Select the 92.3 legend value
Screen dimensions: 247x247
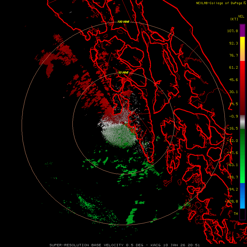(234, 43)
